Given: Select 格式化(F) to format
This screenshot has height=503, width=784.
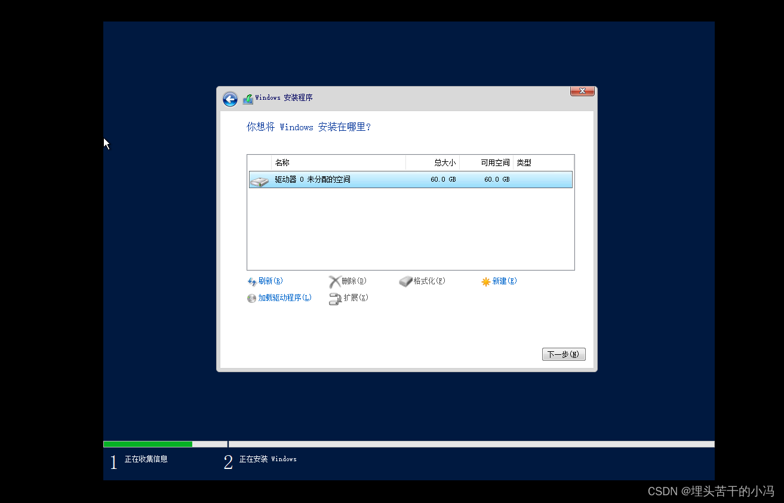Looking at the screenshot, I should click(x=429, y=281).
